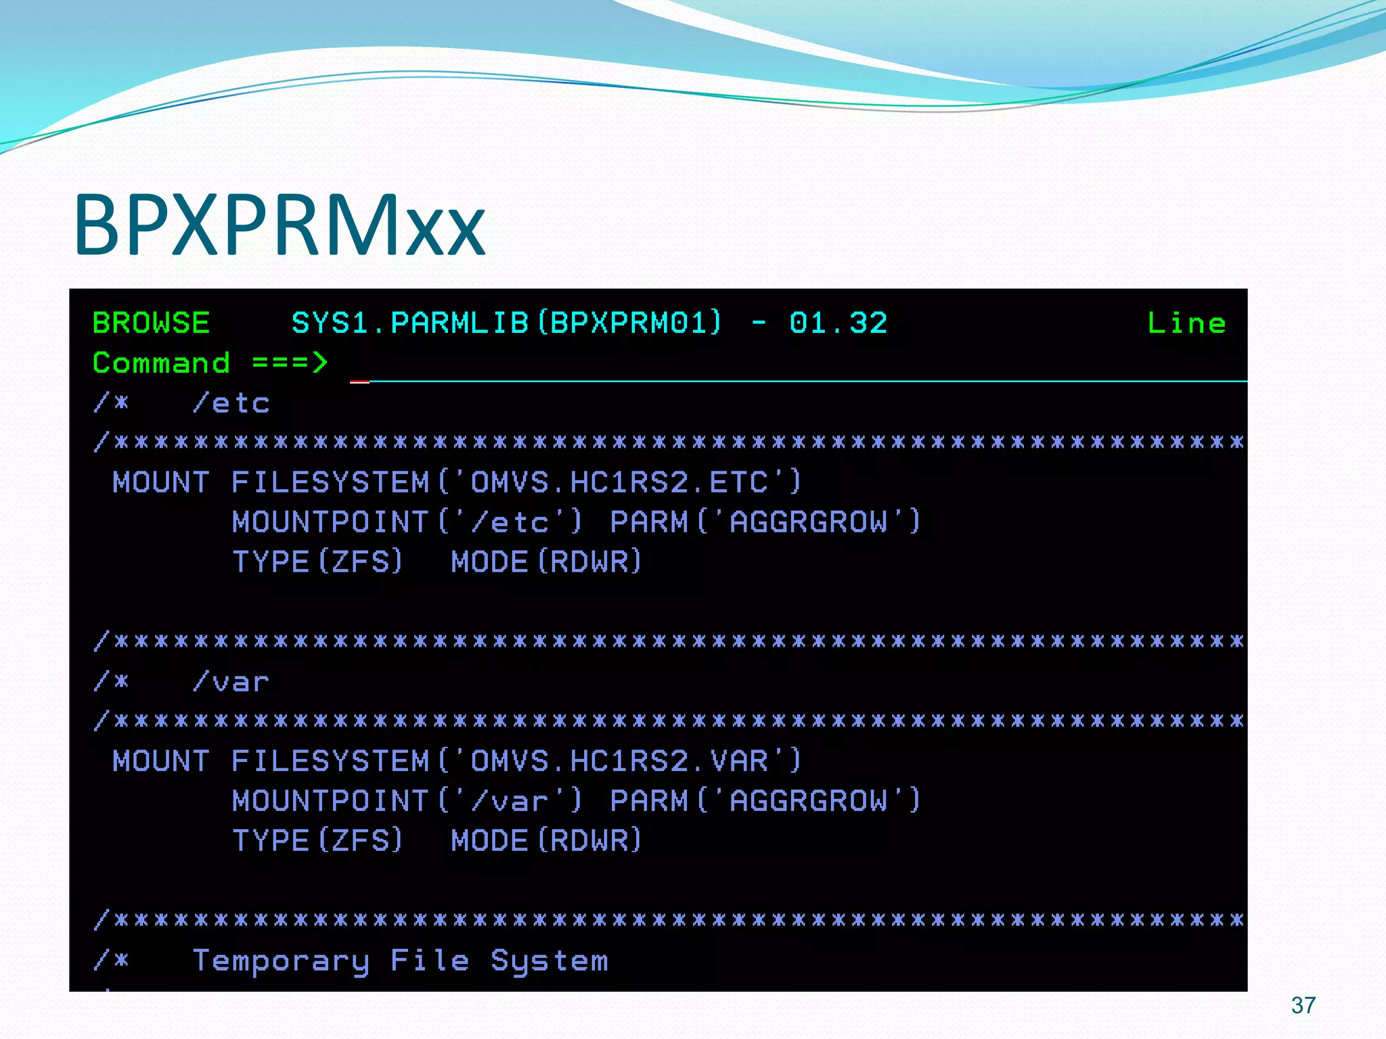This screenshot has height=1039, width=1386.
Task: Click MODE(RDWR) under the /etc mount
Action: click(546, 562)
